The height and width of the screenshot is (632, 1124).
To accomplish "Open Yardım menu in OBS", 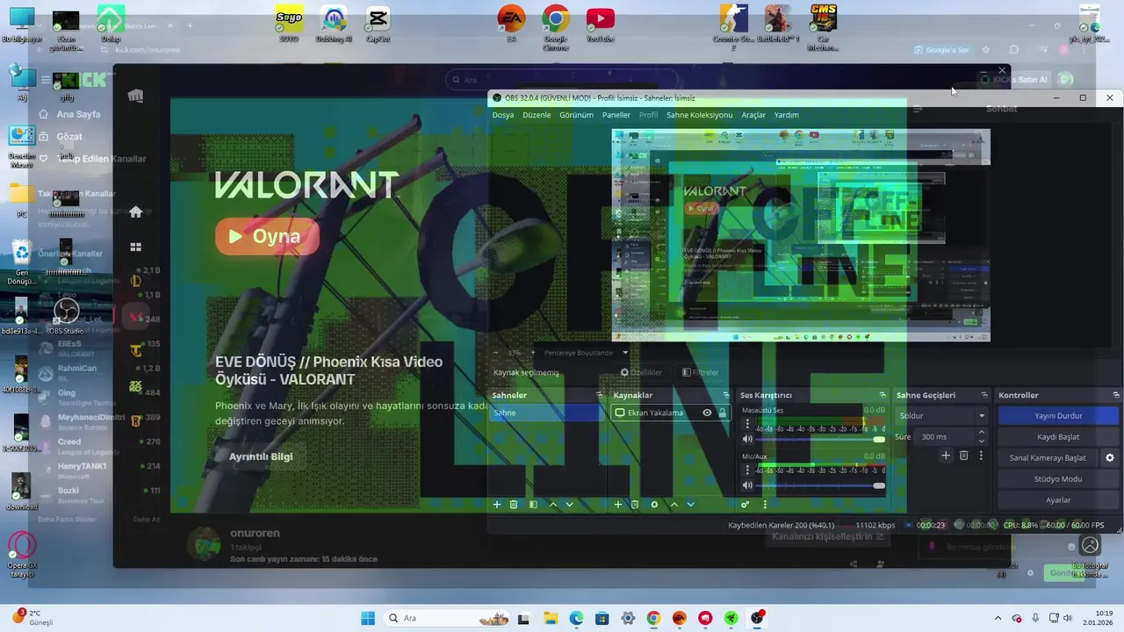I will pyautogui.click(x=786, y=115).
